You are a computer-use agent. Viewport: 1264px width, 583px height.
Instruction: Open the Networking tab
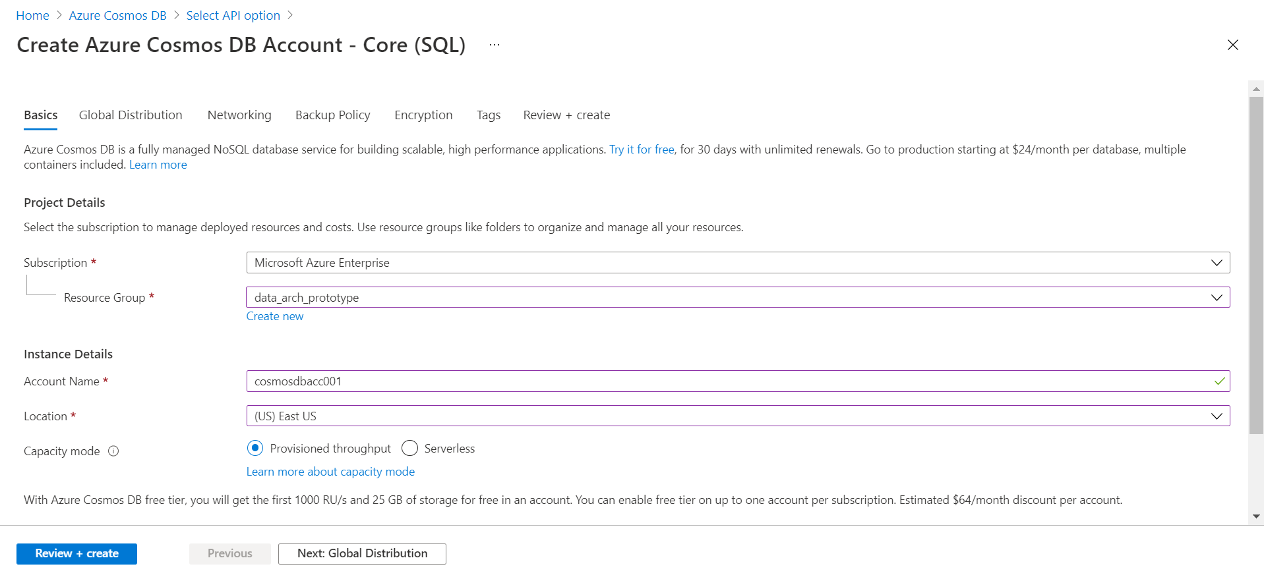[x=239, y=115]
